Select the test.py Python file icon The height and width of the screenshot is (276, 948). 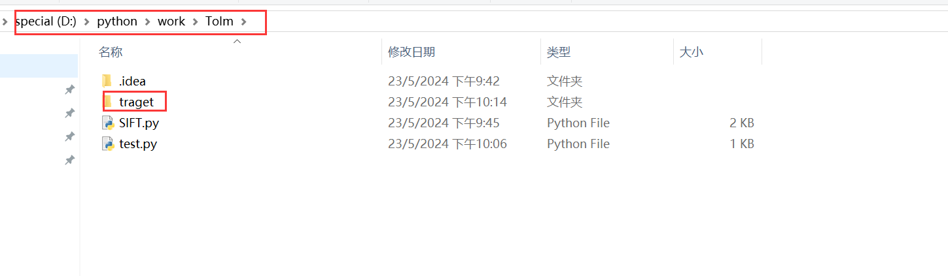click(x=108, y=144)
